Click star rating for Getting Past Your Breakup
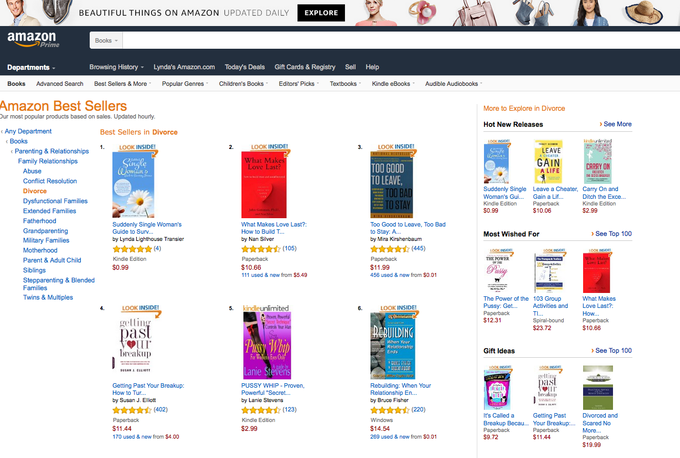680x458 pixels. 132,410
